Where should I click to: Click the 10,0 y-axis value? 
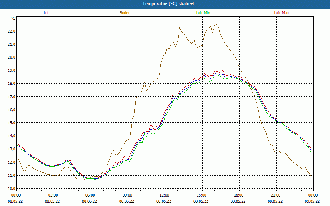(12, 188)
